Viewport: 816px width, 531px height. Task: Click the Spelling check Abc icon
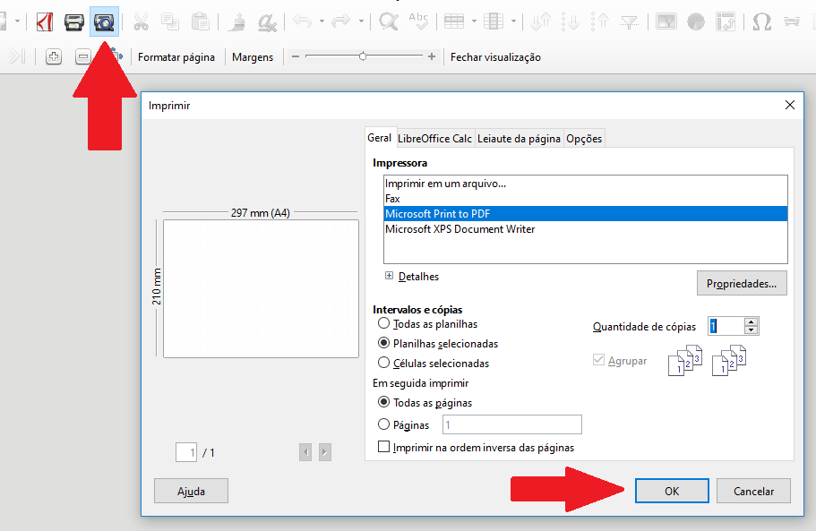(418, 21)
